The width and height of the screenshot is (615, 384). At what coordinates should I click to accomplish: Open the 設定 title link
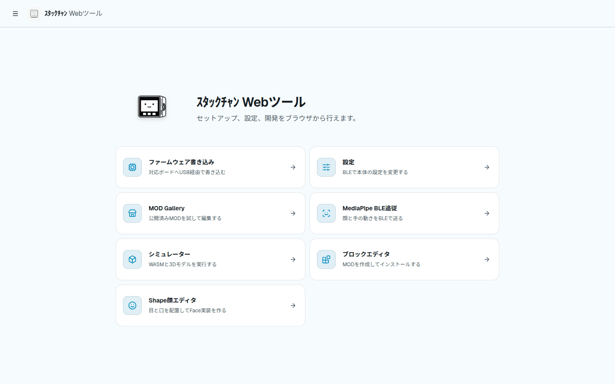(x=348, y=162)
